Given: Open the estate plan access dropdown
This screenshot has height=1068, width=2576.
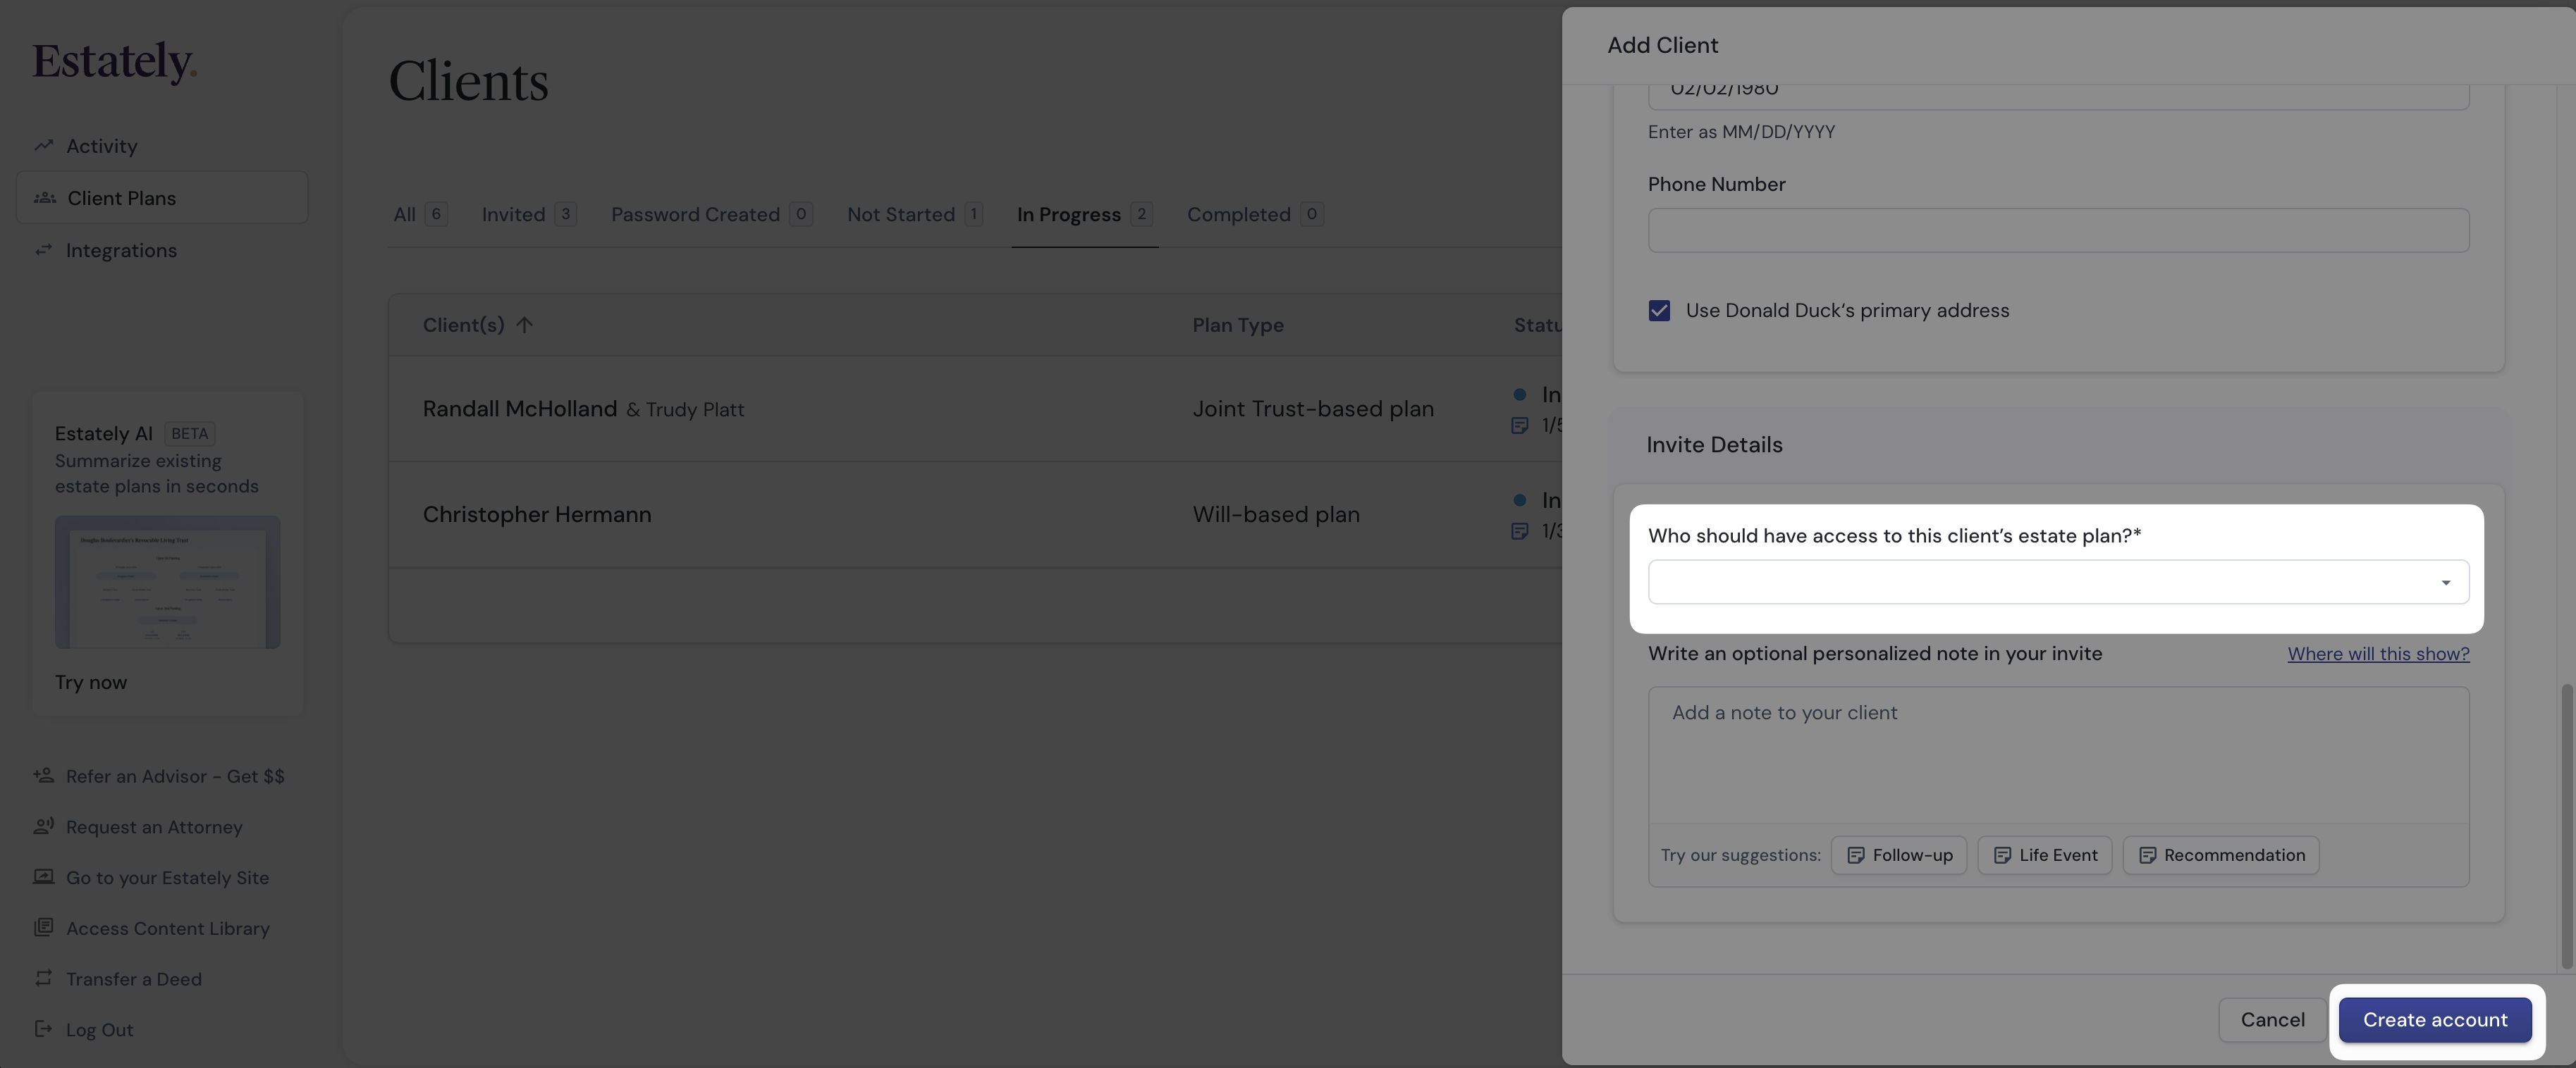Looking at the screenshot, I should (2058, 583).
